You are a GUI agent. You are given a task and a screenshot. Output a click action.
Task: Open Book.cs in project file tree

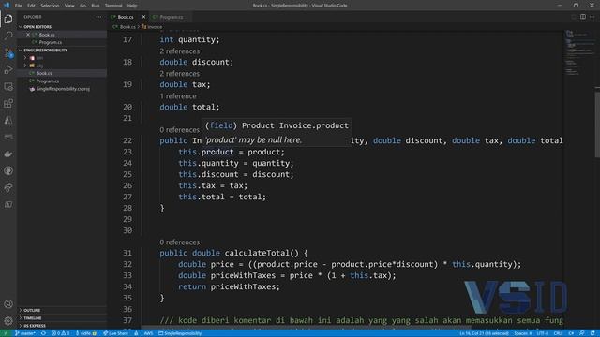point(62,73)
